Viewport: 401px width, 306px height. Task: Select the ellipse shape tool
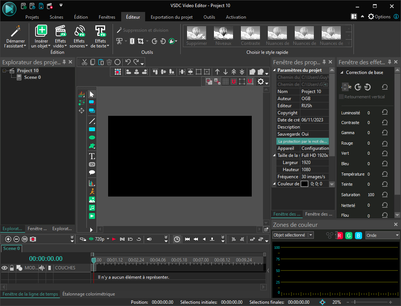(92, 137)
